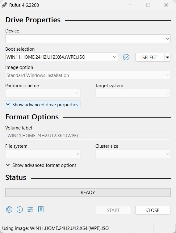The image size is (176, 233).
Task: Open the Boot selection dropdown
Action: tap(61, 57)
